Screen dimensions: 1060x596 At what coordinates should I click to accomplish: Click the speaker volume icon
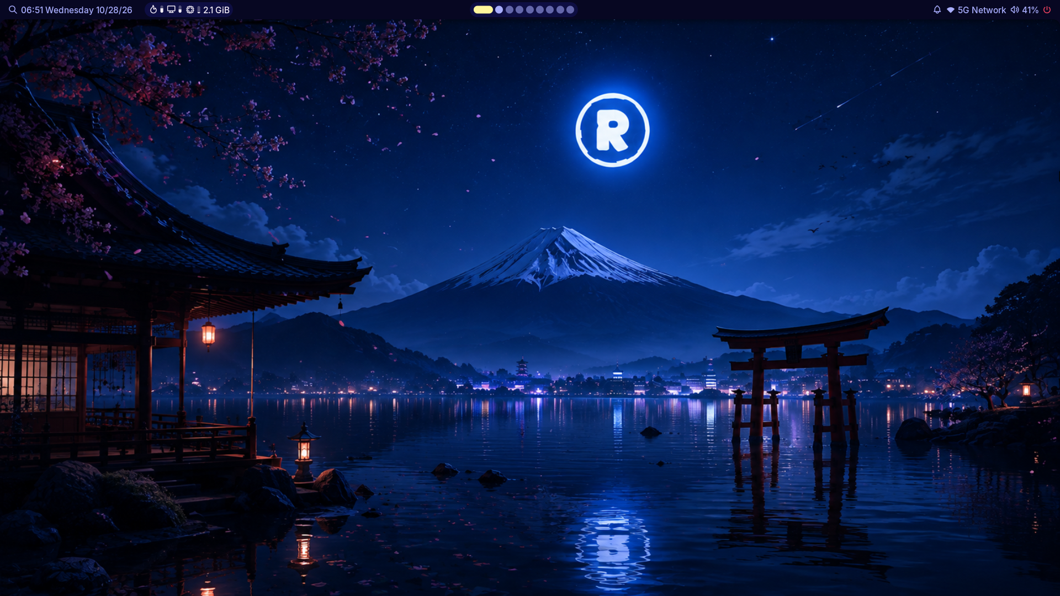pos(1015,10)
